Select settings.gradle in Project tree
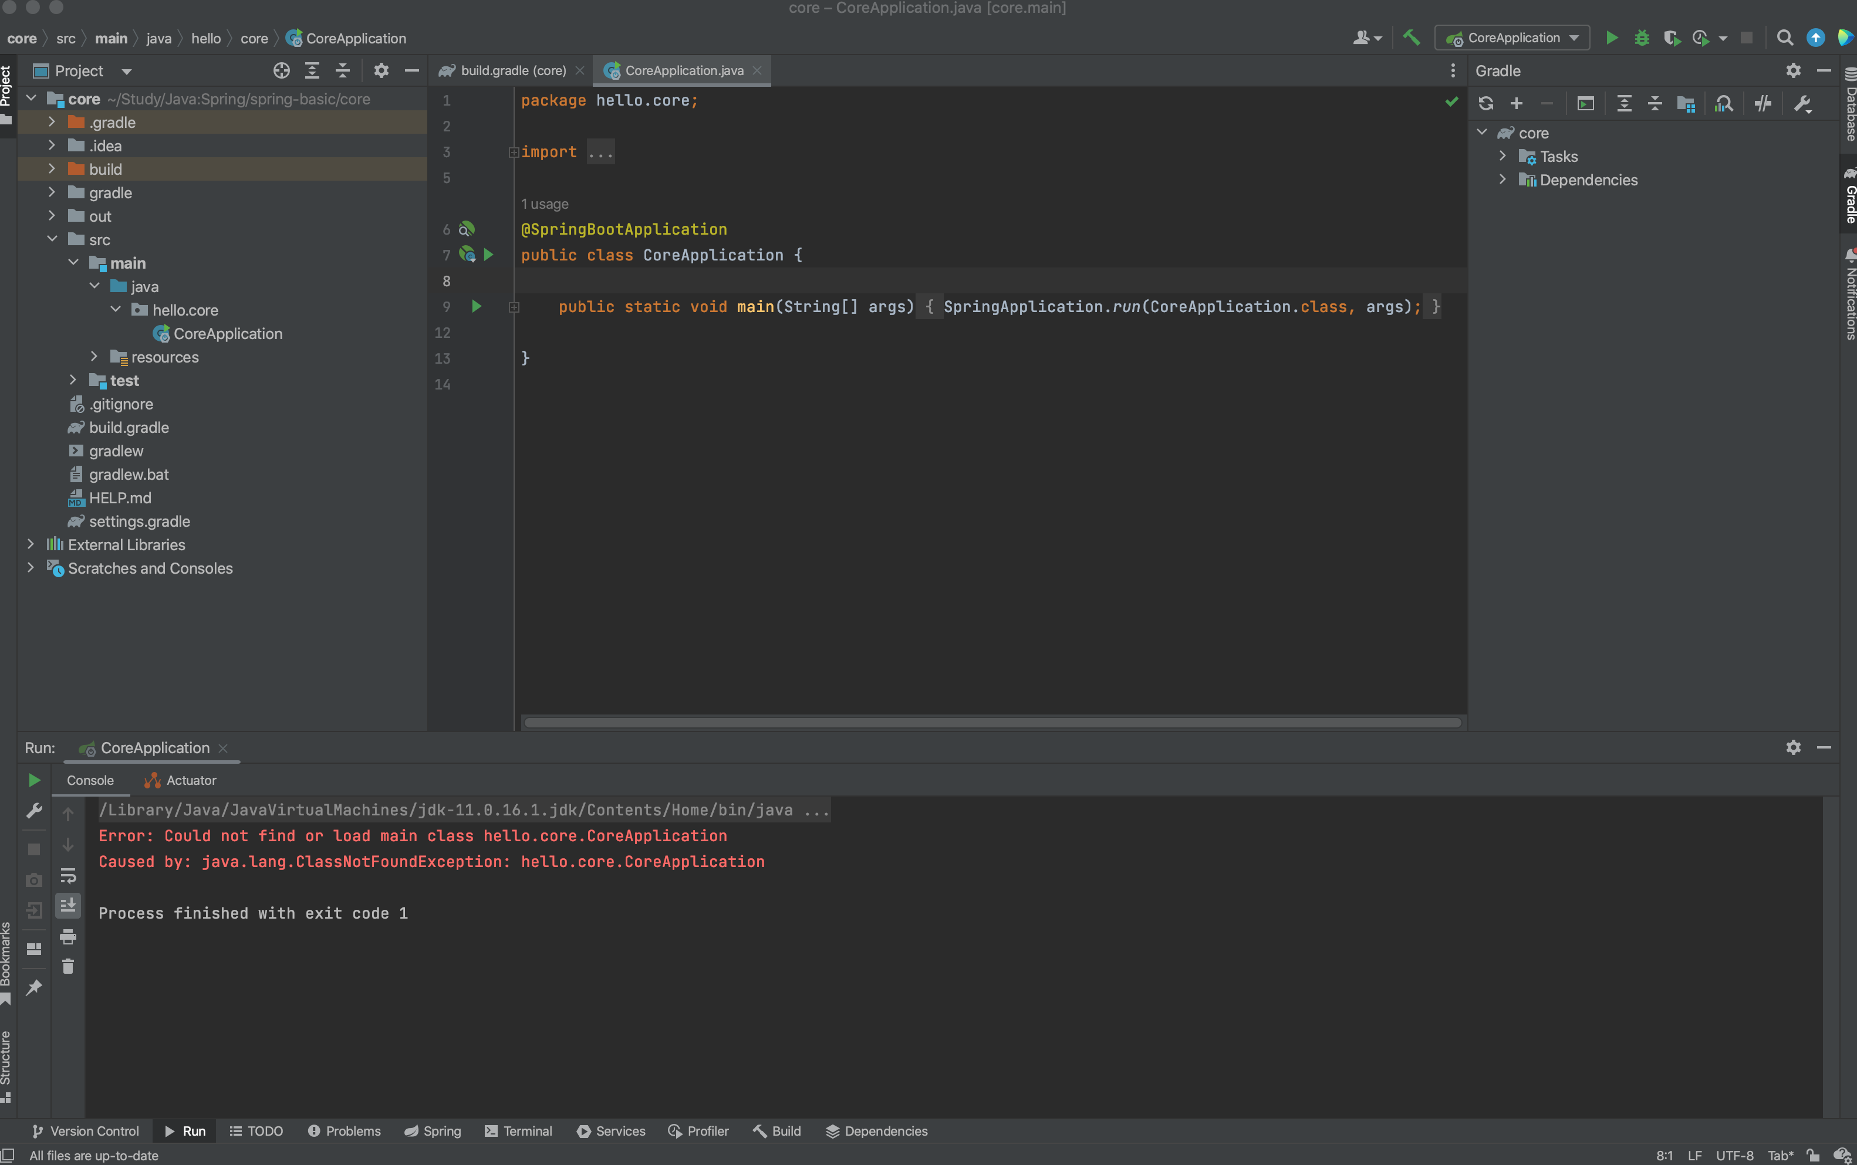The height and width of the screenshot is (1165, 1857). click(128, 521)
